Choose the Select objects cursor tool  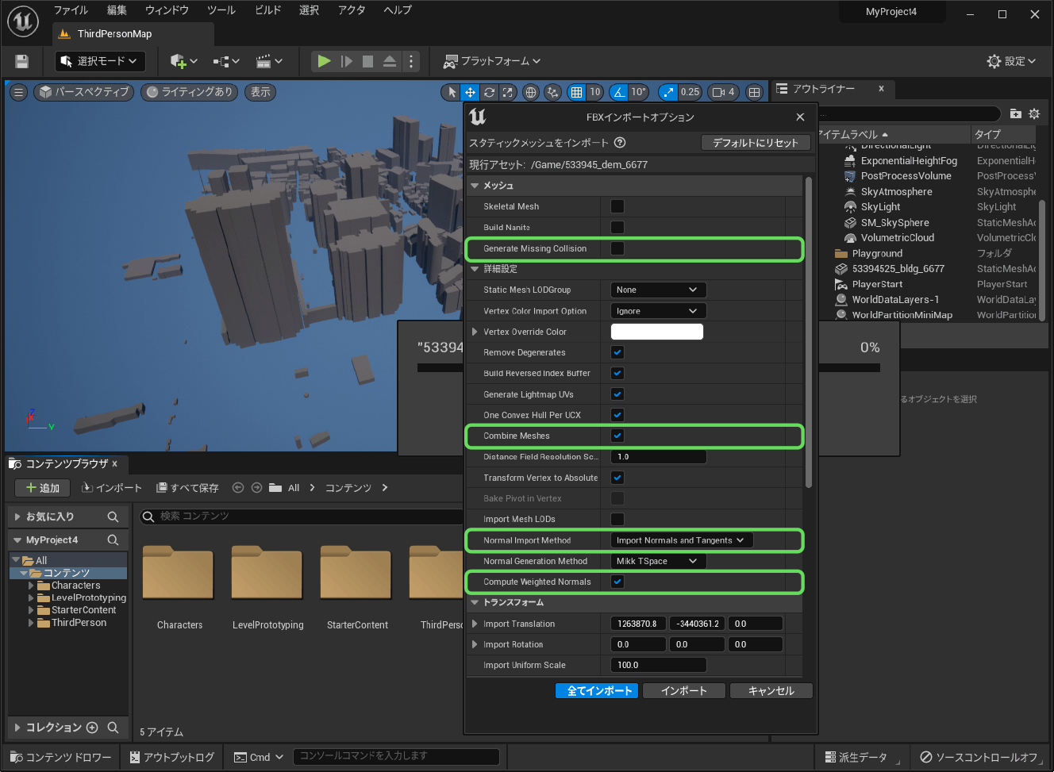click(x=452, y=92)
